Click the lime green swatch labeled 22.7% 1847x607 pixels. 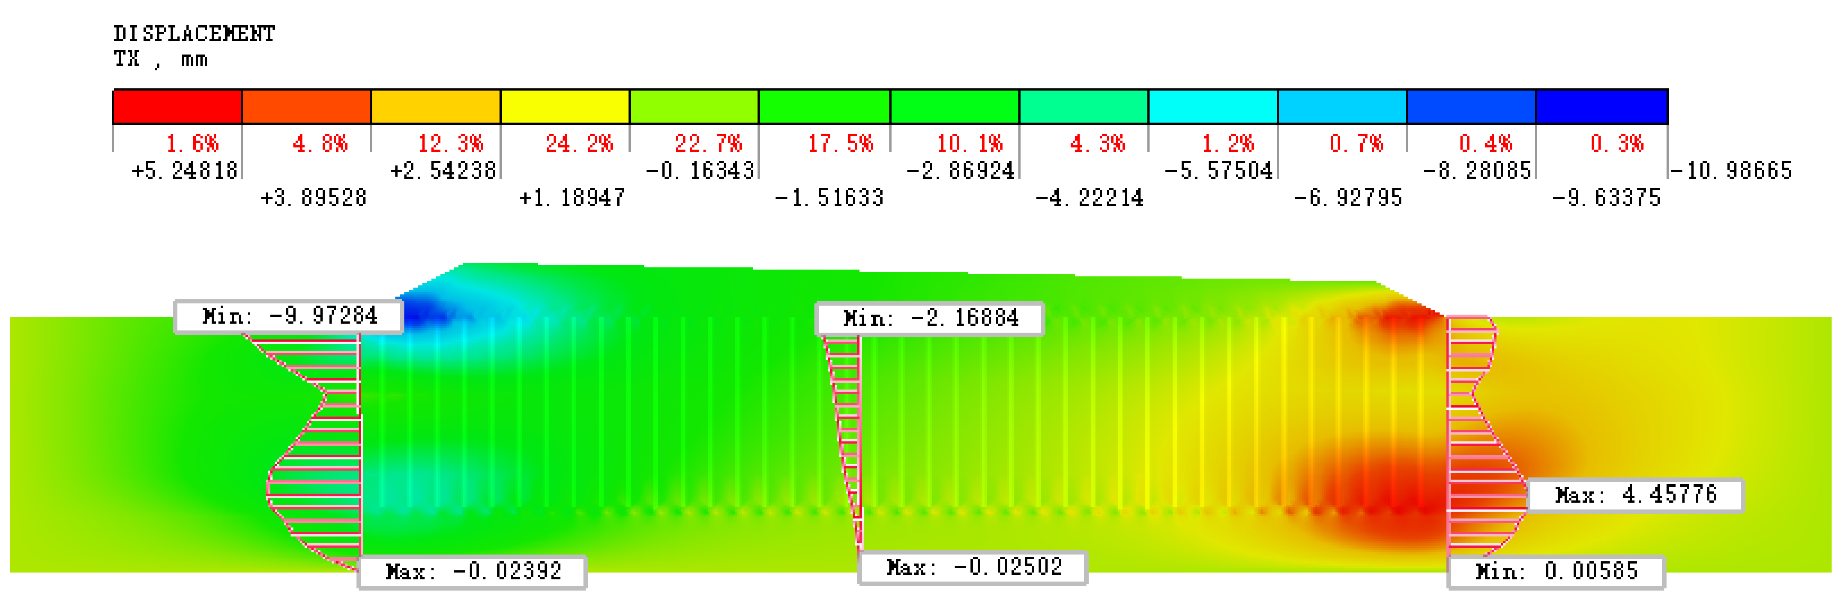[694, 106]
